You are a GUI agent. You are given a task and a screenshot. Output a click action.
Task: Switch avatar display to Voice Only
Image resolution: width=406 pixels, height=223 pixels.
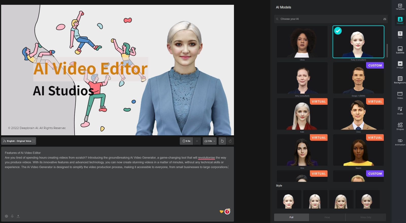tap(365, 217)
